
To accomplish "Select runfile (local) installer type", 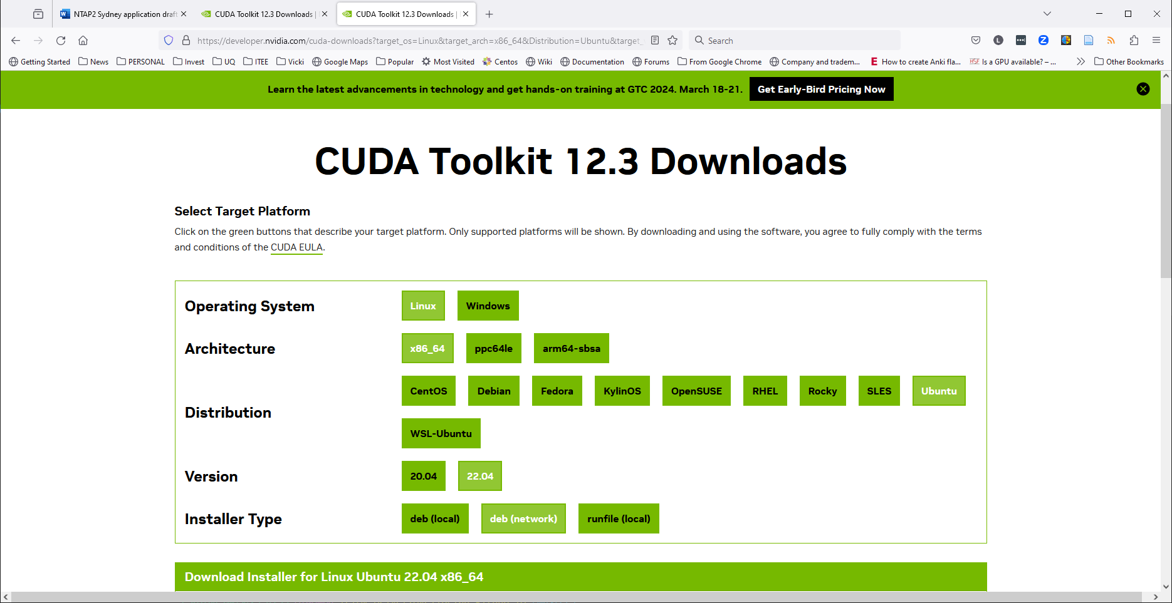I will point(619,518).
